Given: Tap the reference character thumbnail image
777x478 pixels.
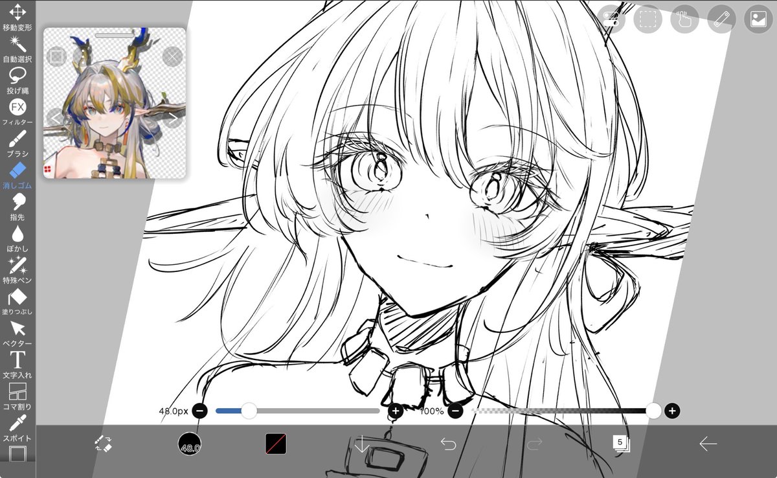Looking at the screenshot, I should pos(115,104).
